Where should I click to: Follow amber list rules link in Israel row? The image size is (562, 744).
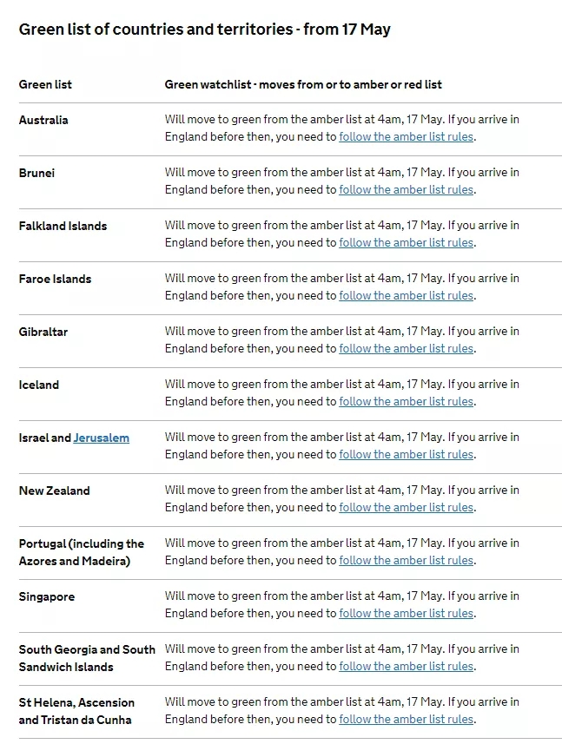point(407,454)
